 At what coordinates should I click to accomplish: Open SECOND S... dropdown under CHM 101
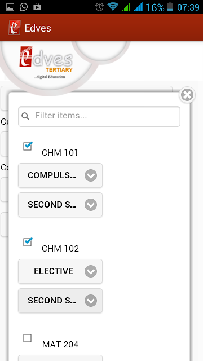point(60,205)
